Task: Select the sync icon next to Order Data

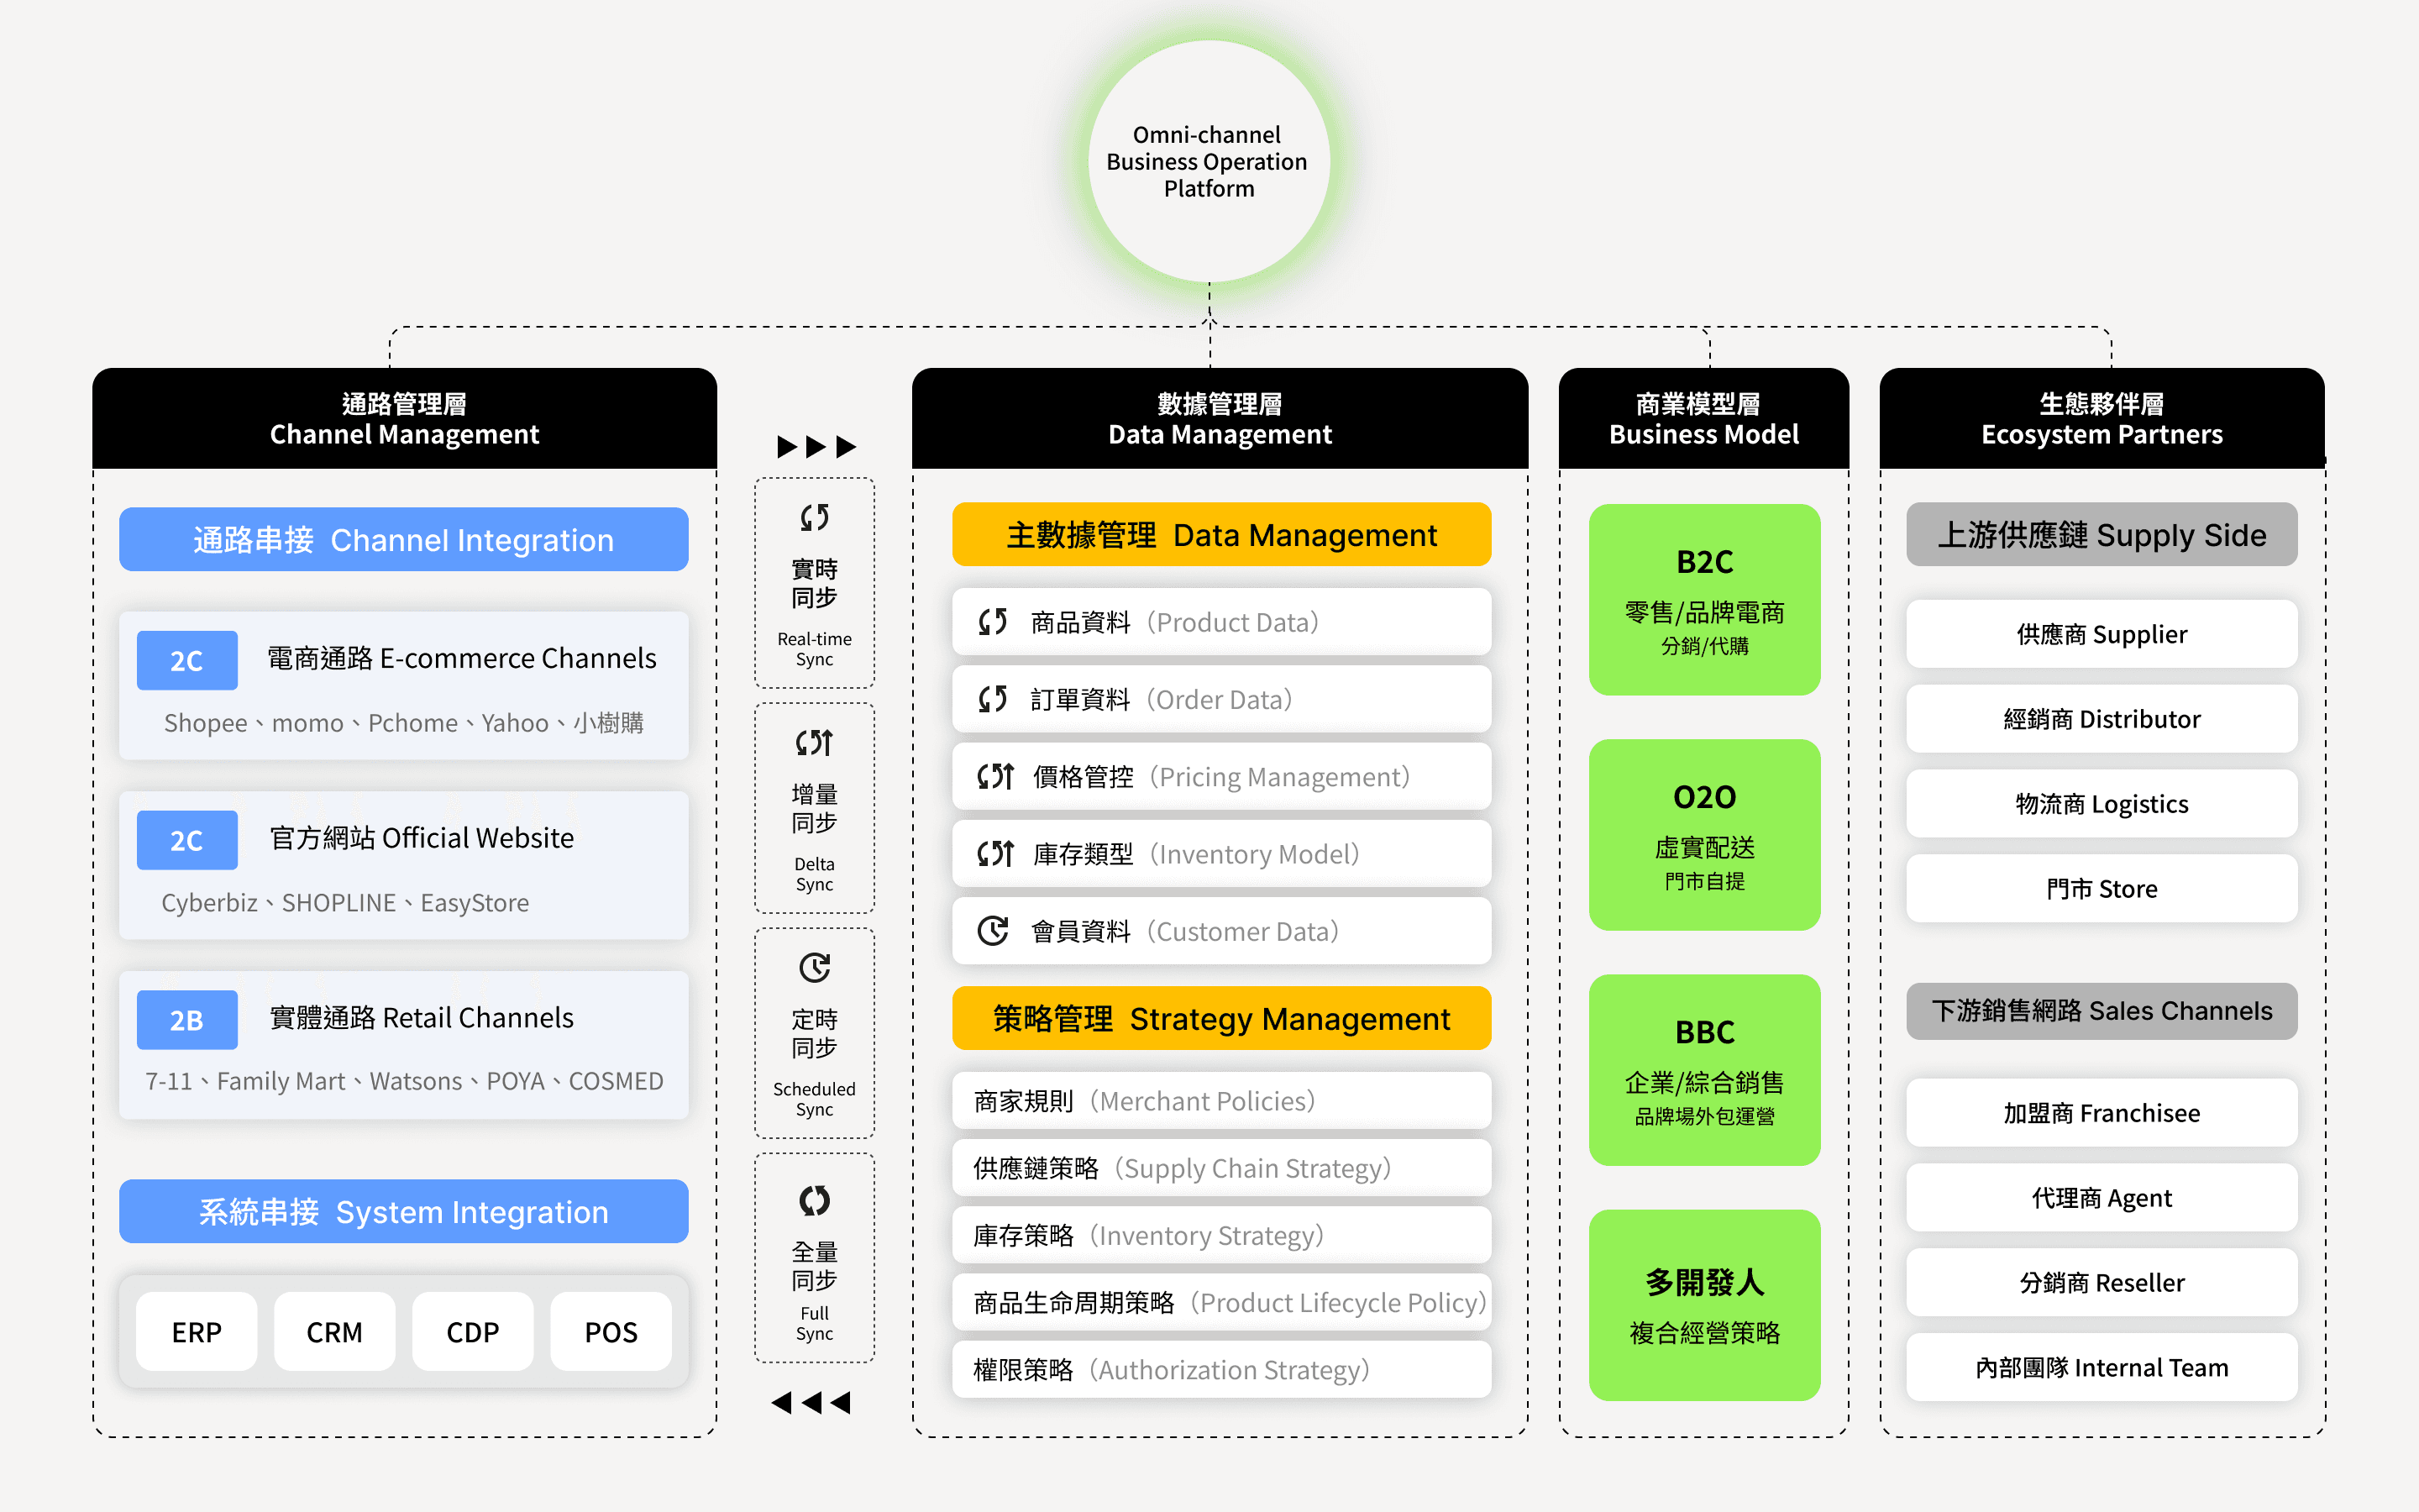Action: [x=993, y=699]
